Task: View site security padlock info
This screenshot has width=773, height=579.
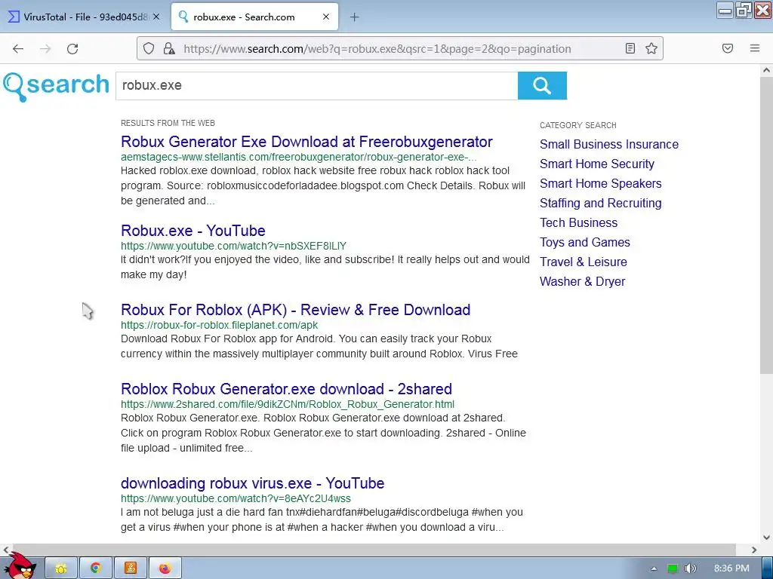Action: (x=169, y=49)
